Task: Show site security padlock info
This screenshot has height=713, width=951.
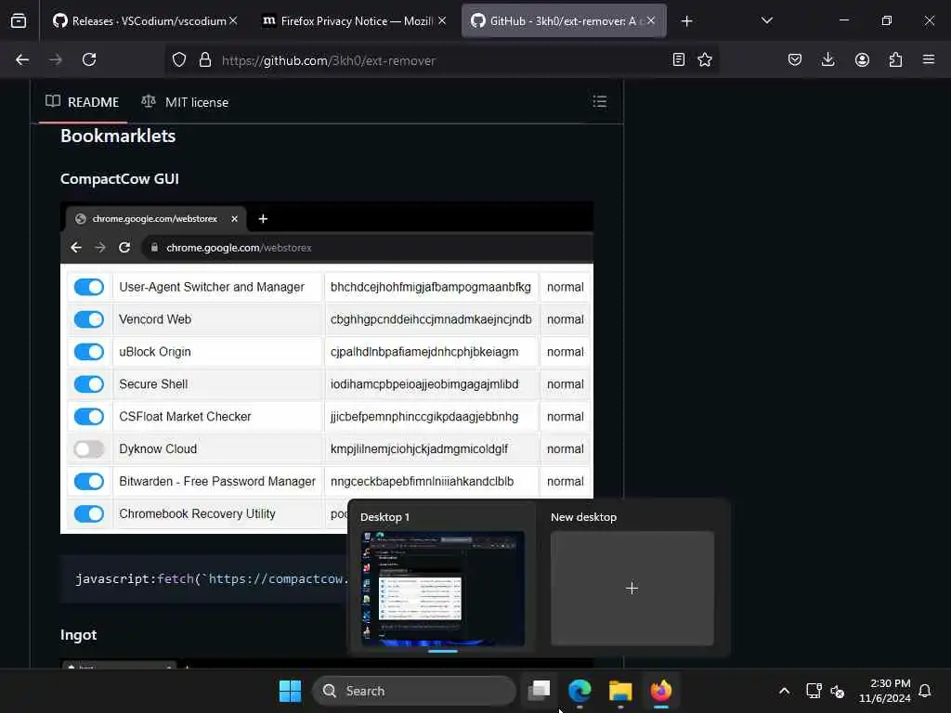Action: tap(205, 60)
